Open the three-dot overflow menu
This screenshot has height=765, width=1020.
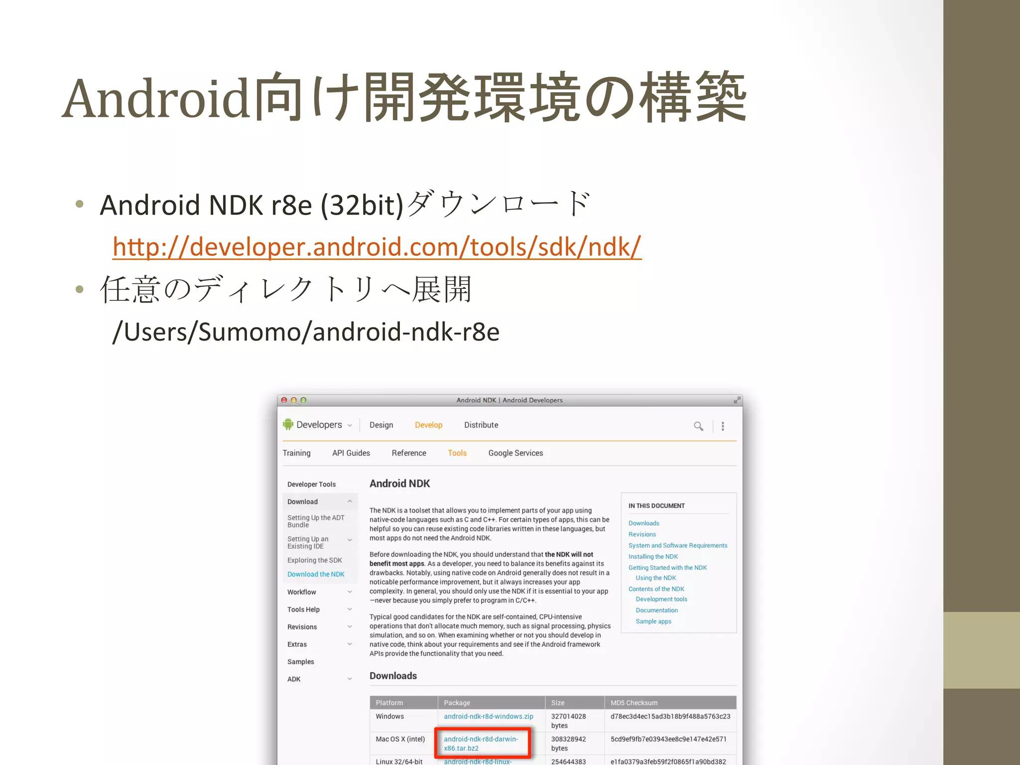[x=723, y=426]
